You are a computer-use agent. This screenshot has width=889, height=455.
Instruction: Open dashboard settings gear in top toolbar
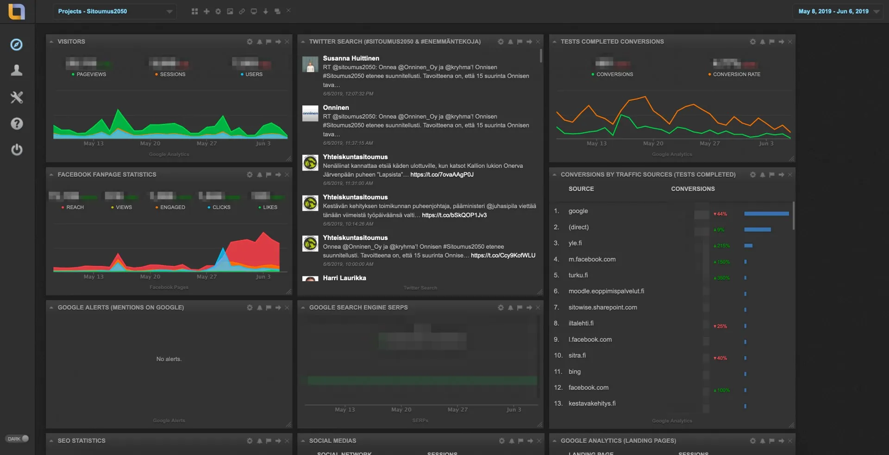(x=218, y=11)
